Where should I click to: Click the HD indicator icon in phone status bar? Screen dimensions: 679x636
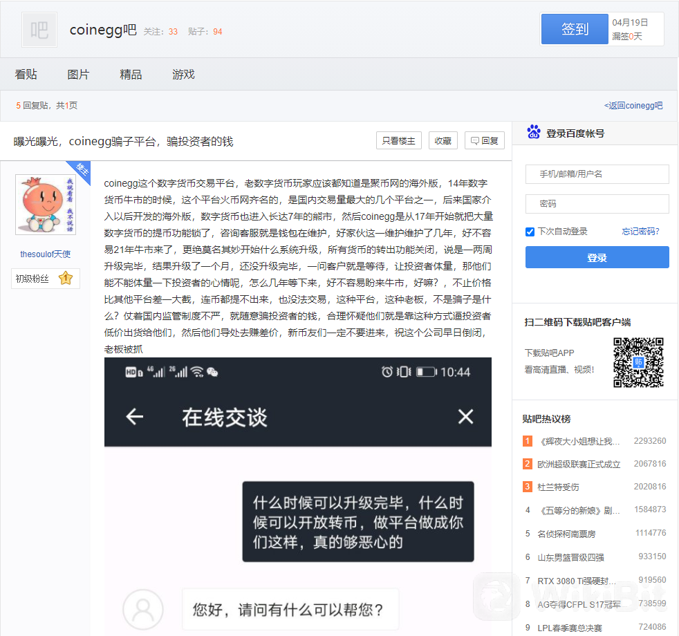(134, 373)
